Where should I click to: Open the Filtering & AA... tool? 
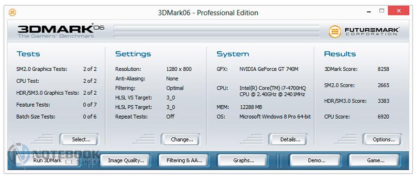[x=184, y=160]
